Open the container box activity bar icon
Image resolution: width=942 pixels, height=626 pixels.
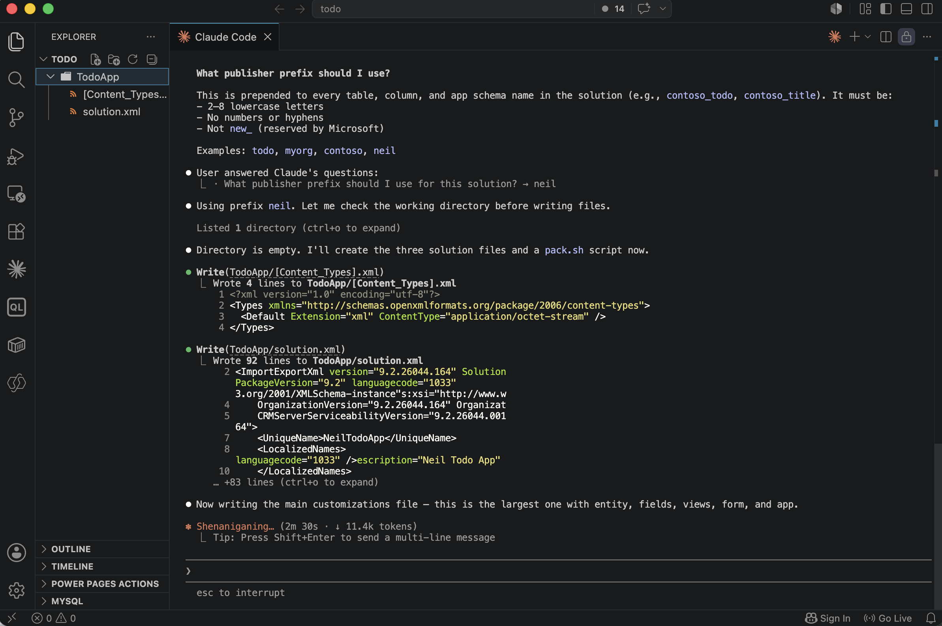tap(16, 345)
